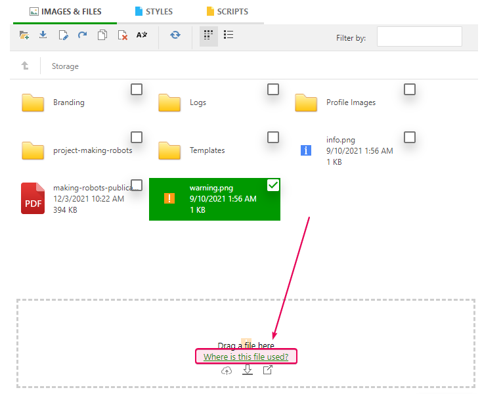
Task: Refresh the file list
Action: (175, 35)
